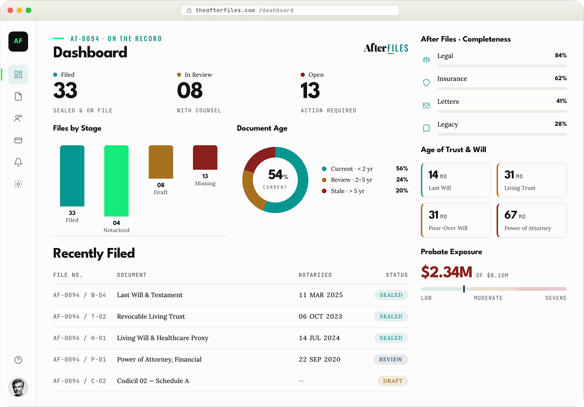Select the Legal completeness progress bar

[x=502, y=65]
